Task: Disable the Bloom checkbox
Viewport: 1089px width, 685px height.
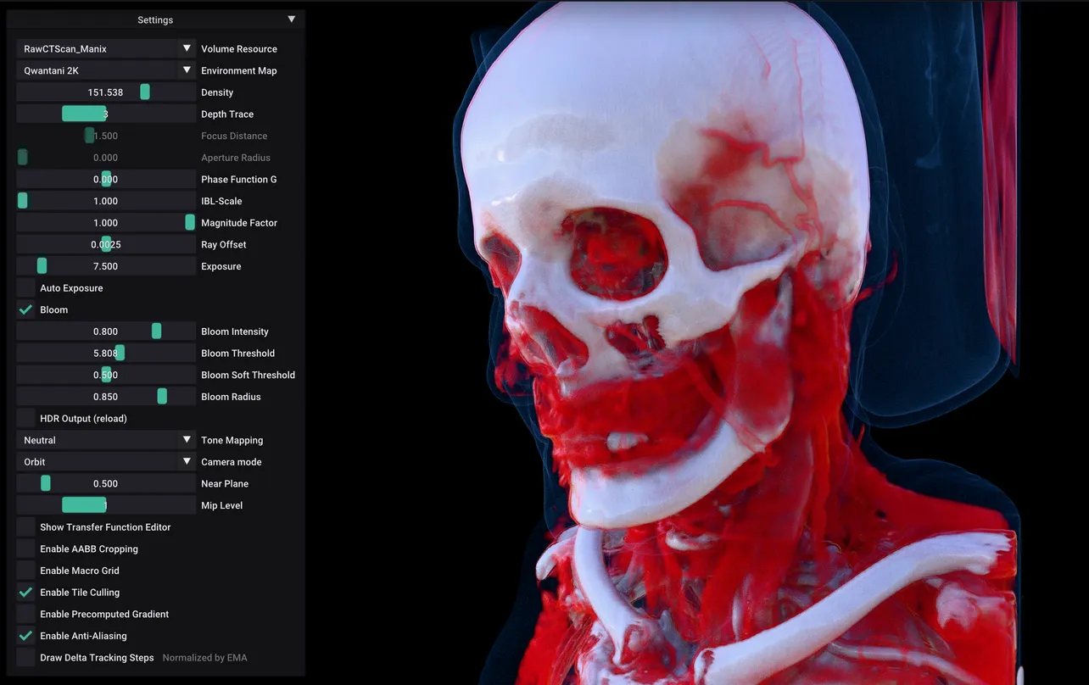Action: [25, 309]
